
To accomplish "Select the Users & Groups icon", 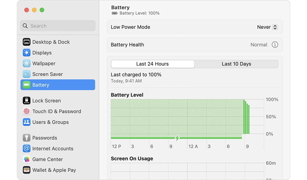I will (27, 122).
